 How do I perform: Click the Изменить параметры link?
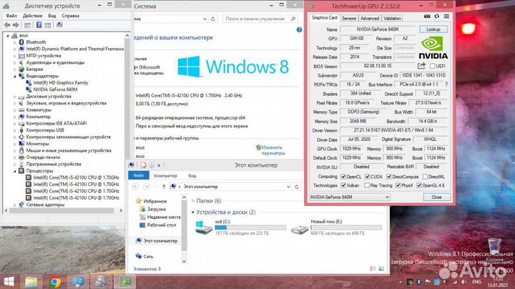pos(273,150)
